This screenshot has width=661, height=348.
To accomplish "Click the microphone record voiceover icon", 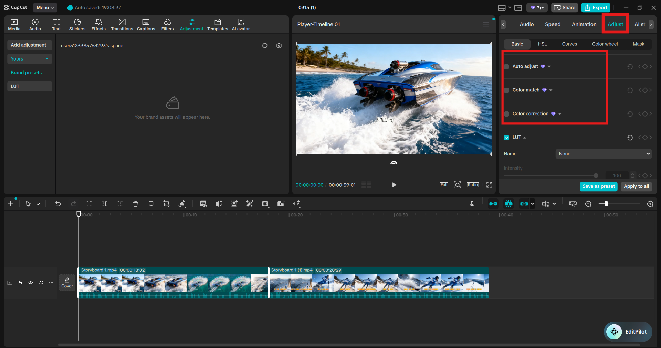I will pos(472,204).
